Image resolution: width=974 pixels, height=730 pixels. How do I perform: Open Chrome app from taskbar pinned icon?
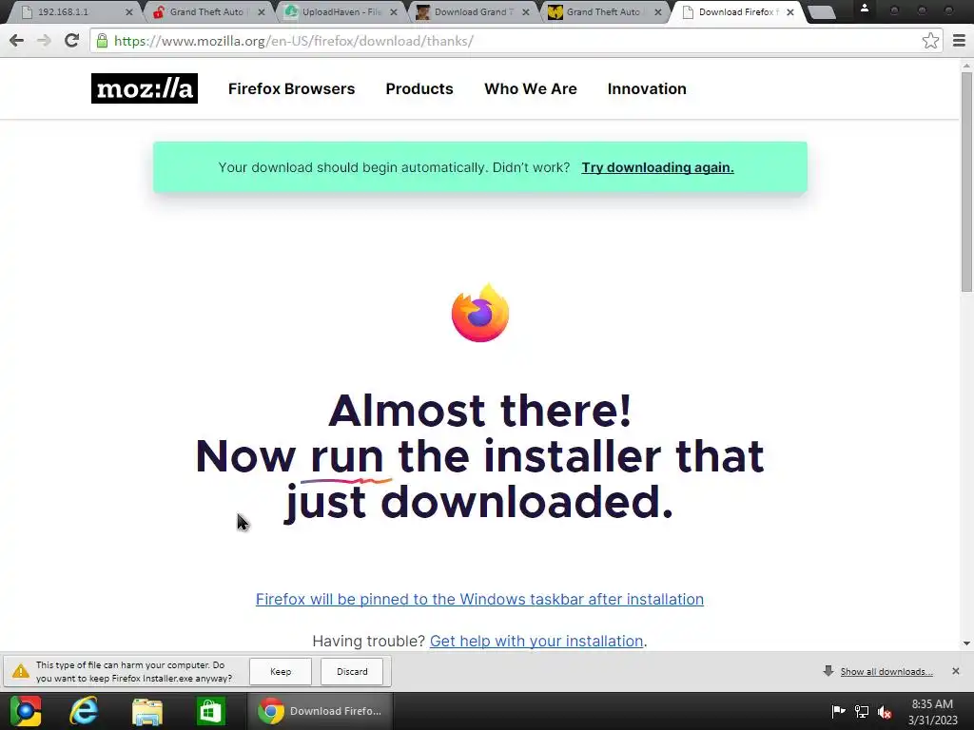point(26,711)
